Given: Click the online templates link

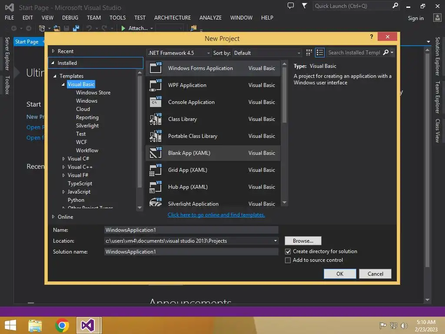Looking at the screenshot, I should coord(216,215).
